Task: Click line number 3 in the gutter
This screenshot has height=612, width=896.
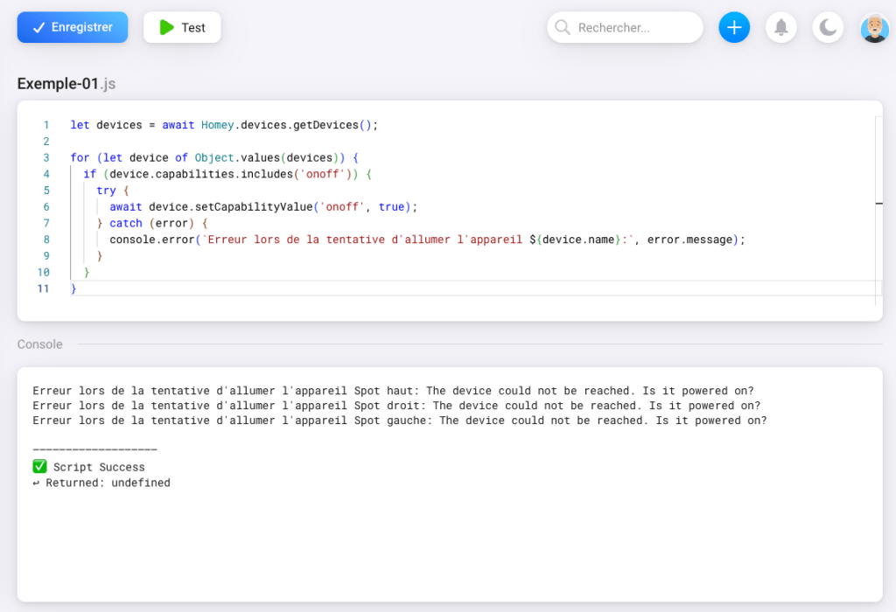Action: point(46,158)
